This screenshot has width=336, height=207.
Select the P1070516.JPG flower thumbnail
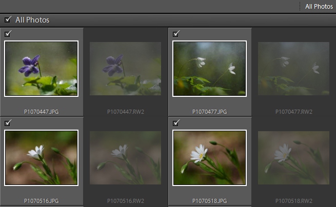coord(41,157)
